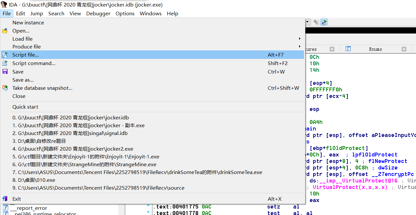
Task: Open the Jump menu
Action: [37, 13]
